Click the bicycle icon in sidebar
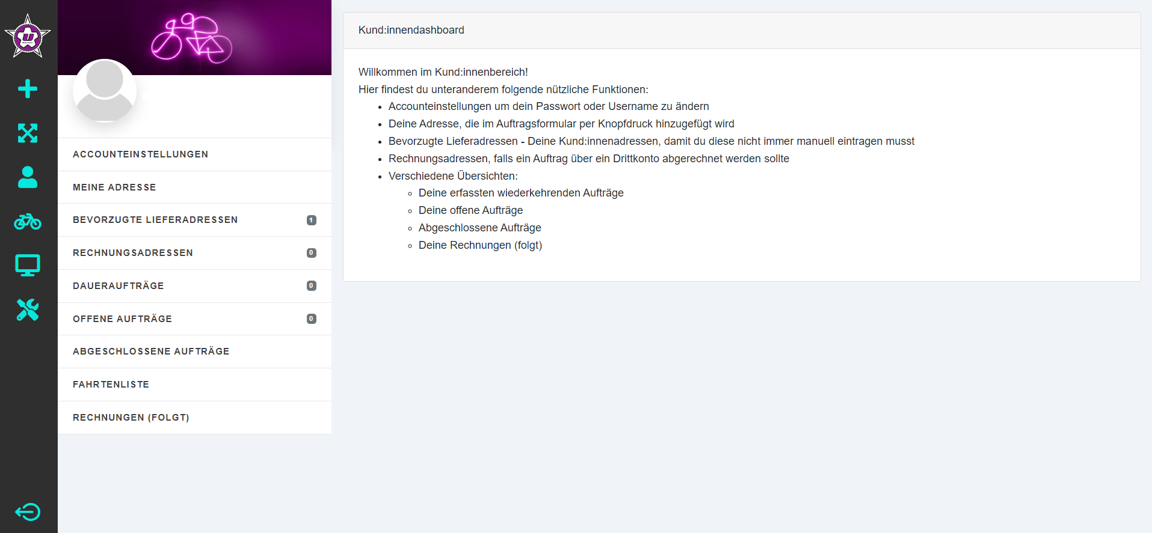 (28, 221)
